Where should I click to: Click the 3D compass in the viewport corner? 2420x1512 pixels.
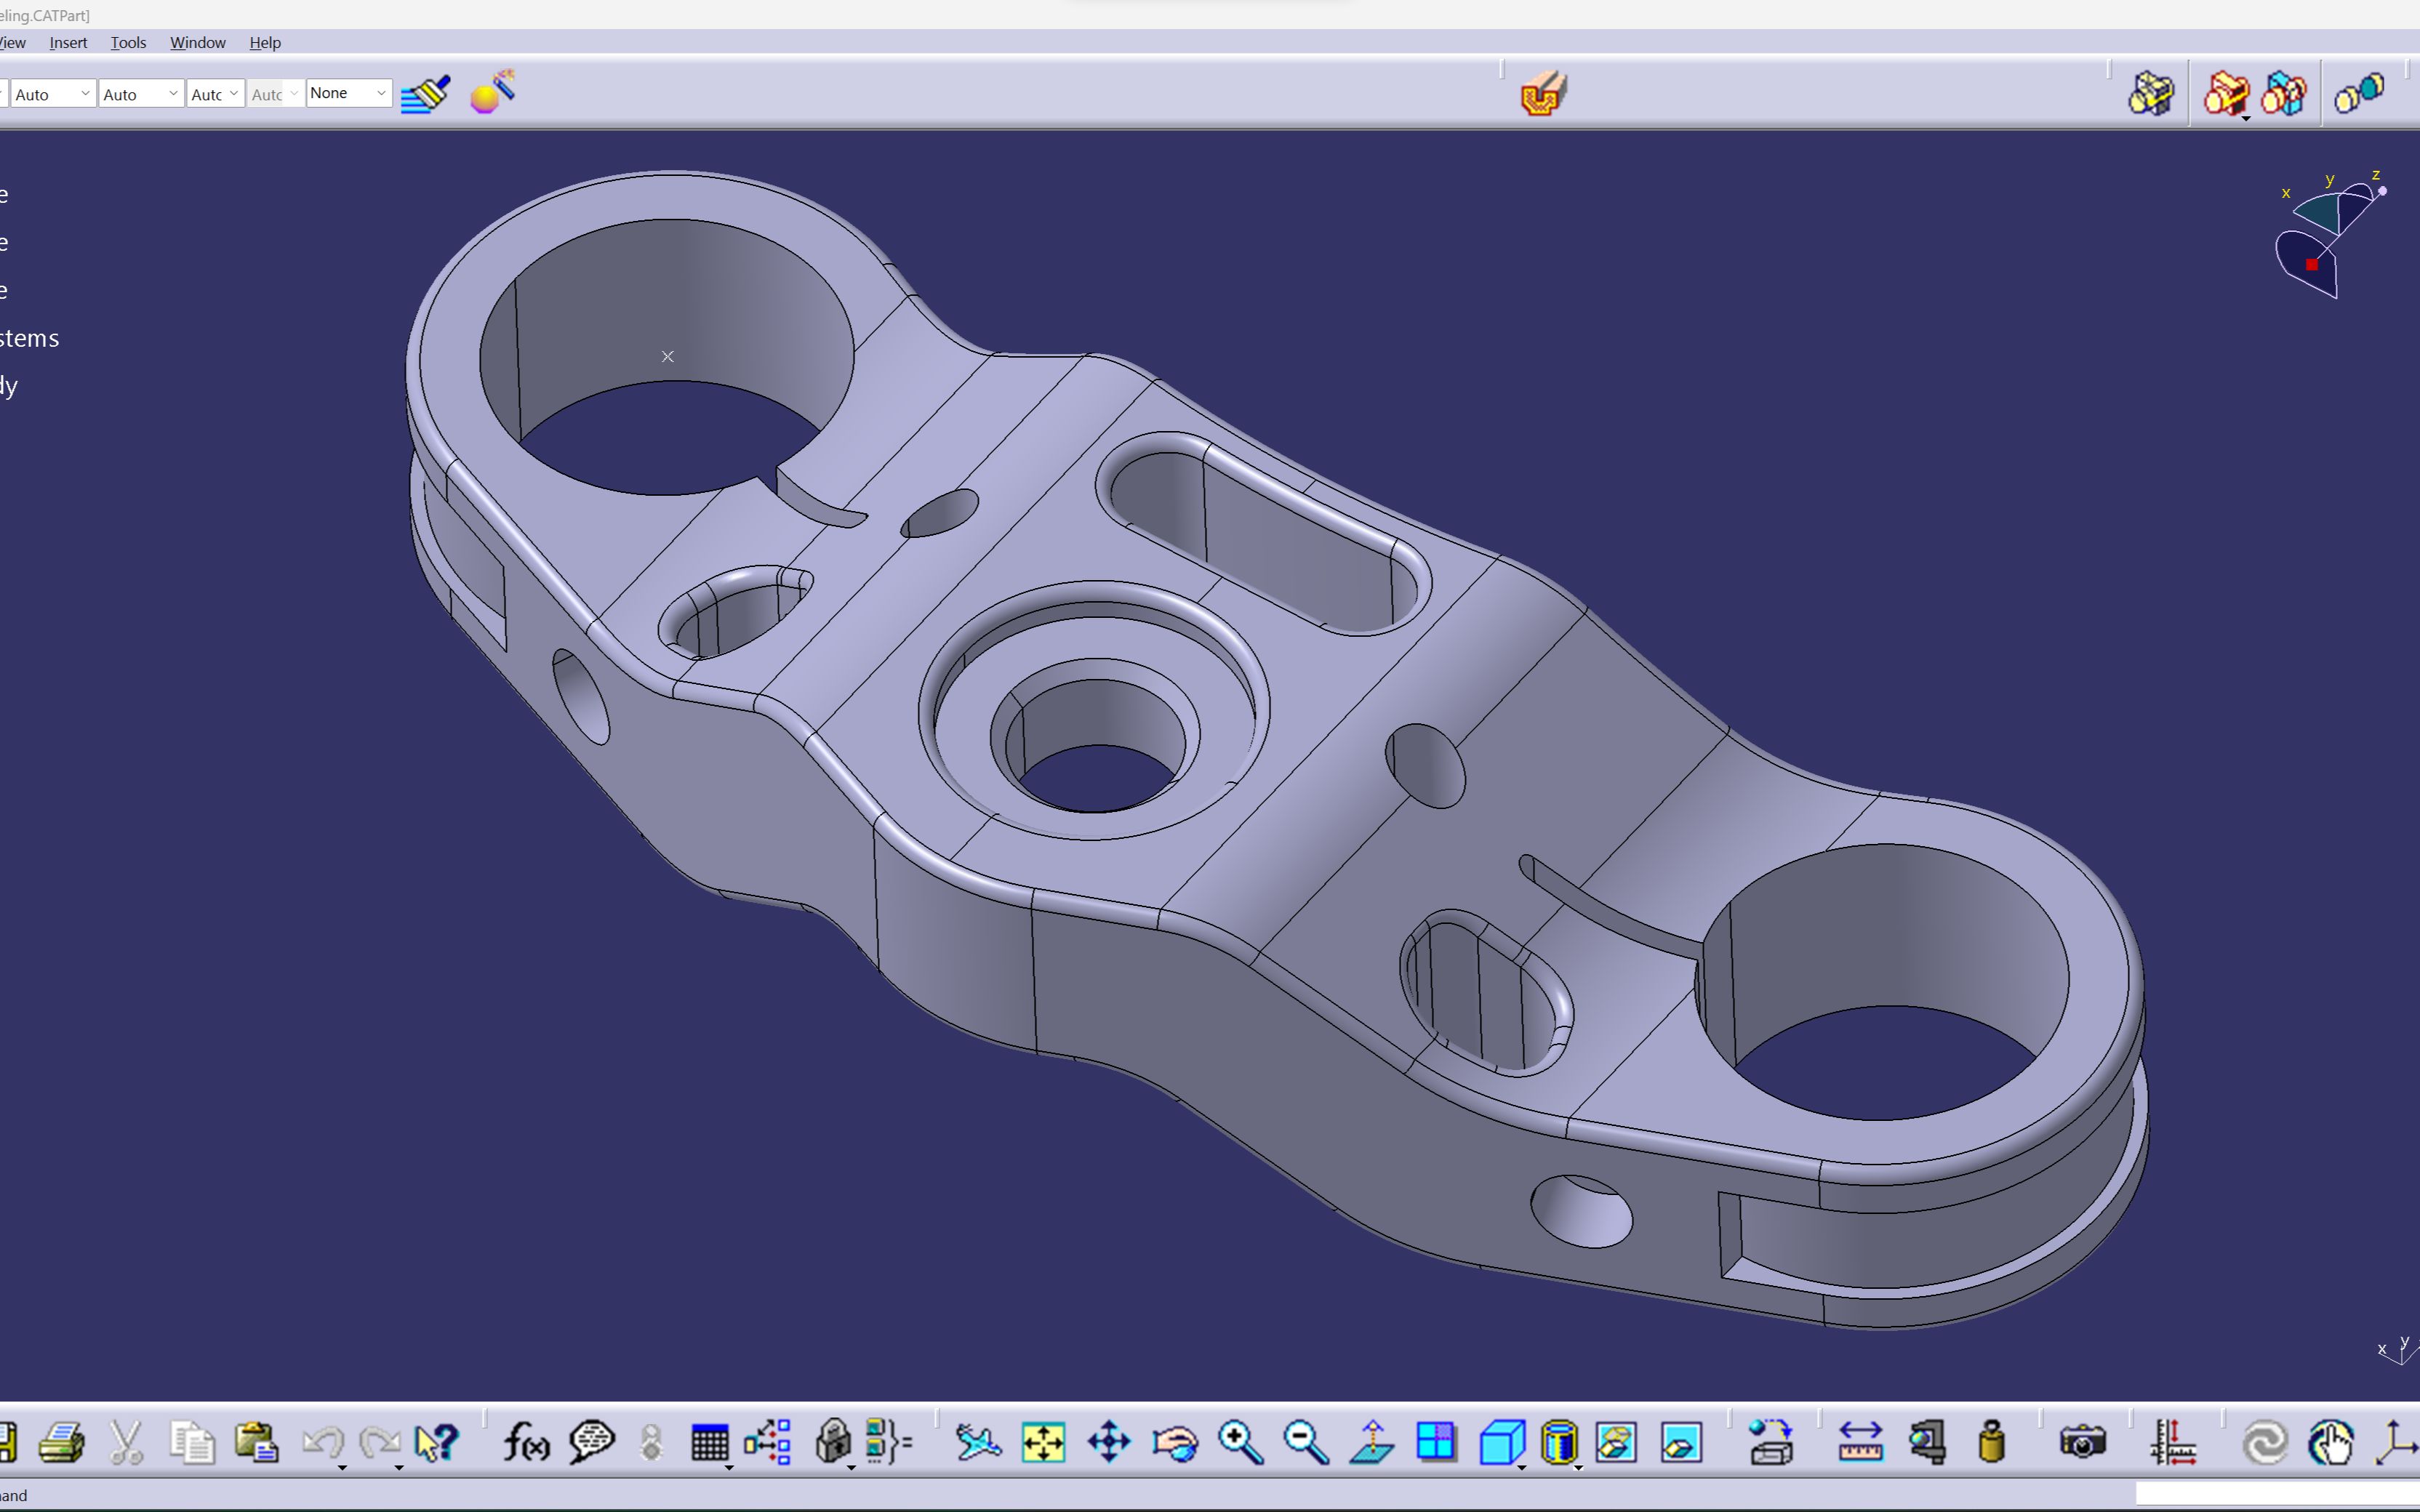2330,235
